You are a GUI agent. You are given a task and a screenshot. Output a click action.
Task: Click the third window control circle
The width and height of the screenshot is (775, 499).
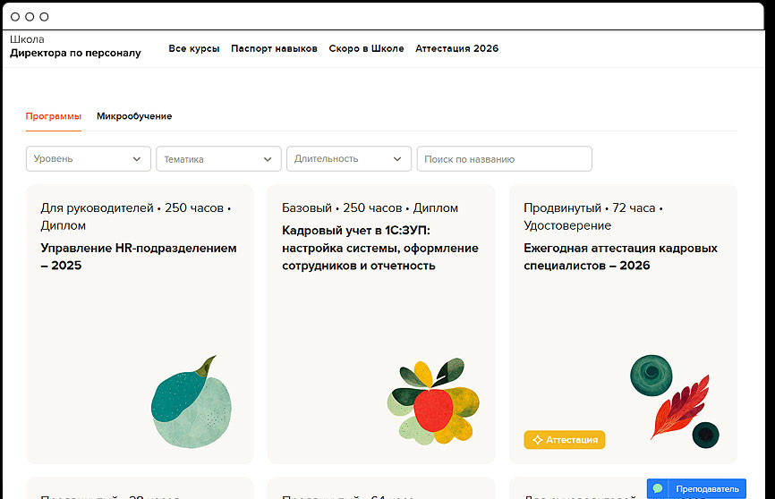coord(44,17)
